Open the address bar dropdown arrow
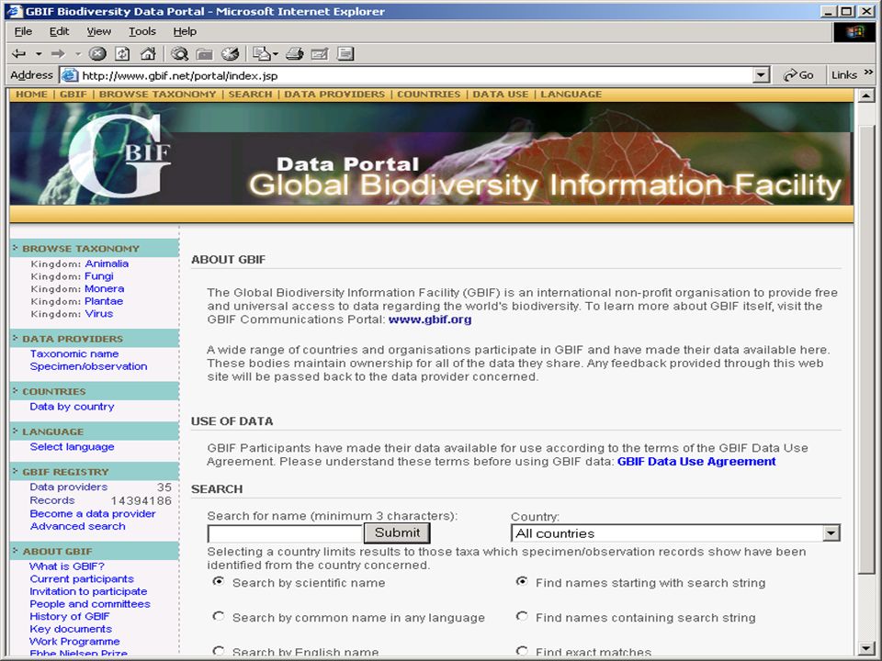 (x=761, y=75)
